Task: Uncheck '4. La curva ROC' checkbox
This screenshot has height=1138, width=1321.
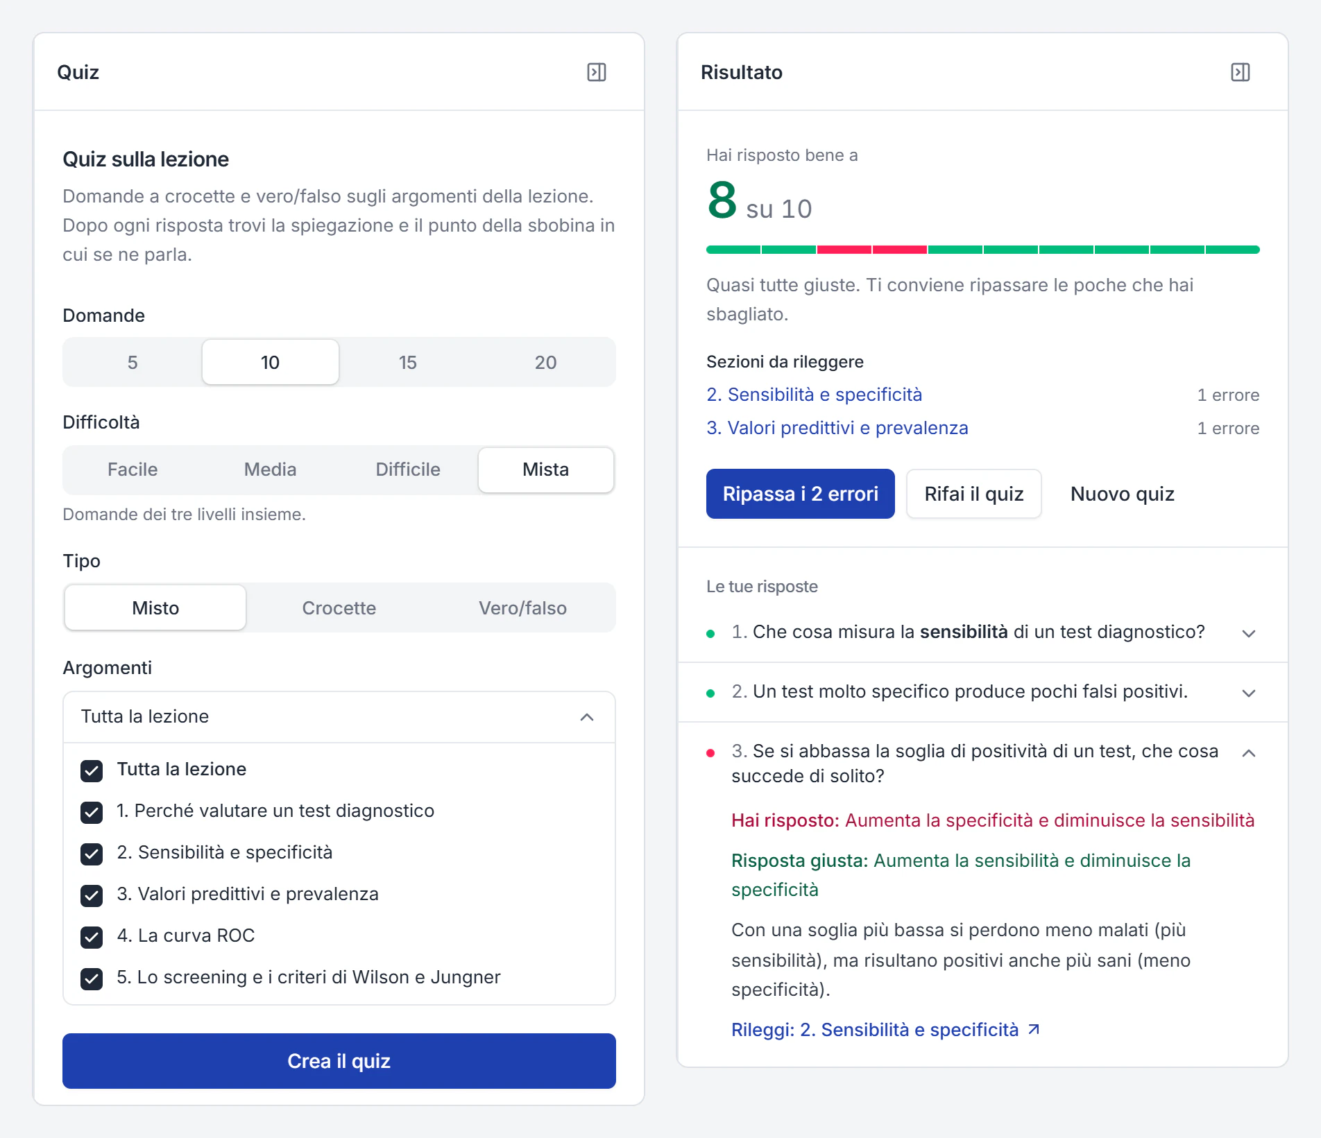Action: click(92, 936)
